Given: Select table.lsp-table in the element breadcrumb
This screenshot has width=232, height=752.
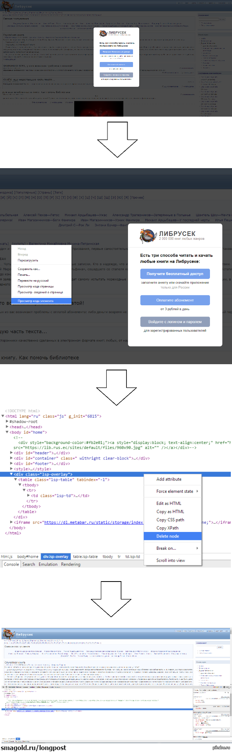Looking at the screenshot, I should (85, 557).
